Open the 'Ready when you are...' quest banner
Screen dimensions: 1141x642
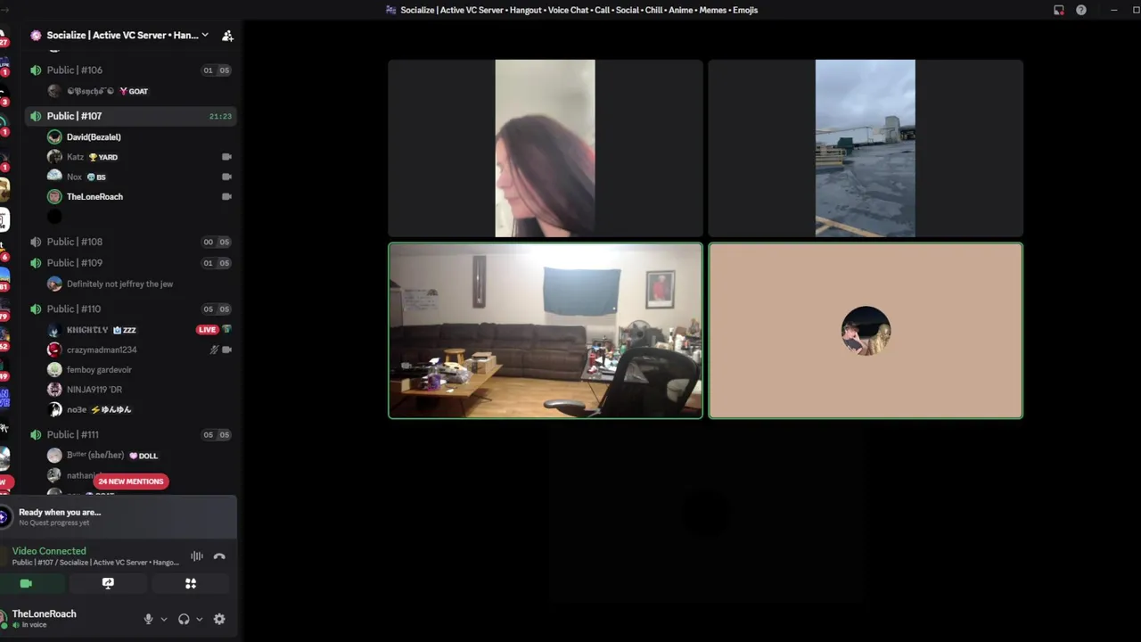(x=119, y=517)
